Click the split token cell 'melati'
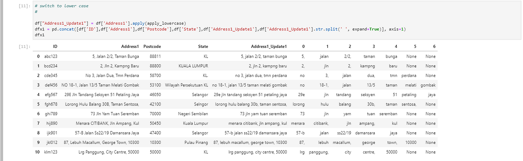Image resolution: width=523 pixels, height=161 pixels. pyautogui.click(x=411, y=85)
